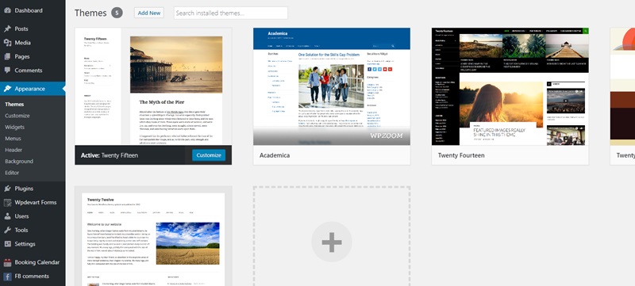Select the Twenty Fourteen theme thumbnail
635x286 pixels.
click(510, 86)
